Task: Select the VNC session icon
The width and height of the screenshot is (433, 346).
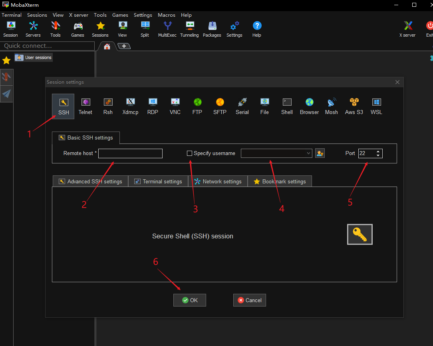Action: (x=175, y=106)
